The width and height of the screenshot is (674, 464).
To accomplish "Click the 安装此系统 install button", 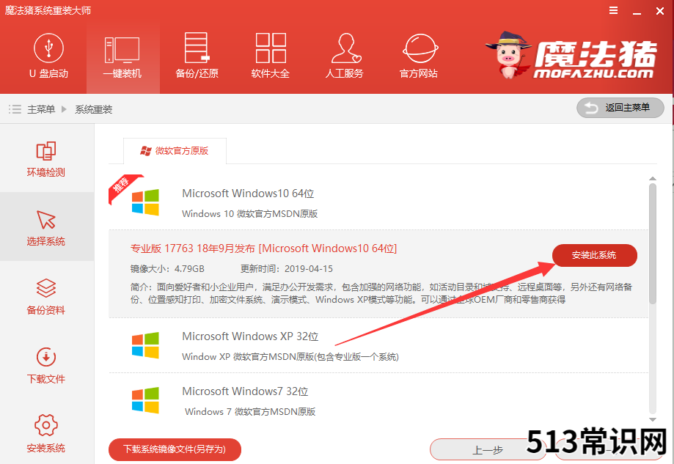I will 595,255.
